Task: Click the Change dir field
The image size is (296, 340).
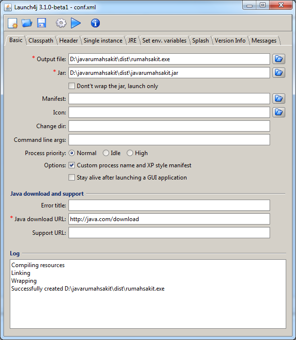Action: click(169, 126)
